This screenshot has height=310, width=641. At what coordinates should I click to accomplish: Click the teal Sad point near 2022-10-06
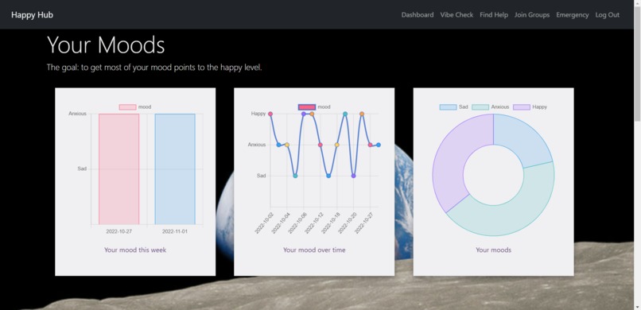click(x=295, y=176)
